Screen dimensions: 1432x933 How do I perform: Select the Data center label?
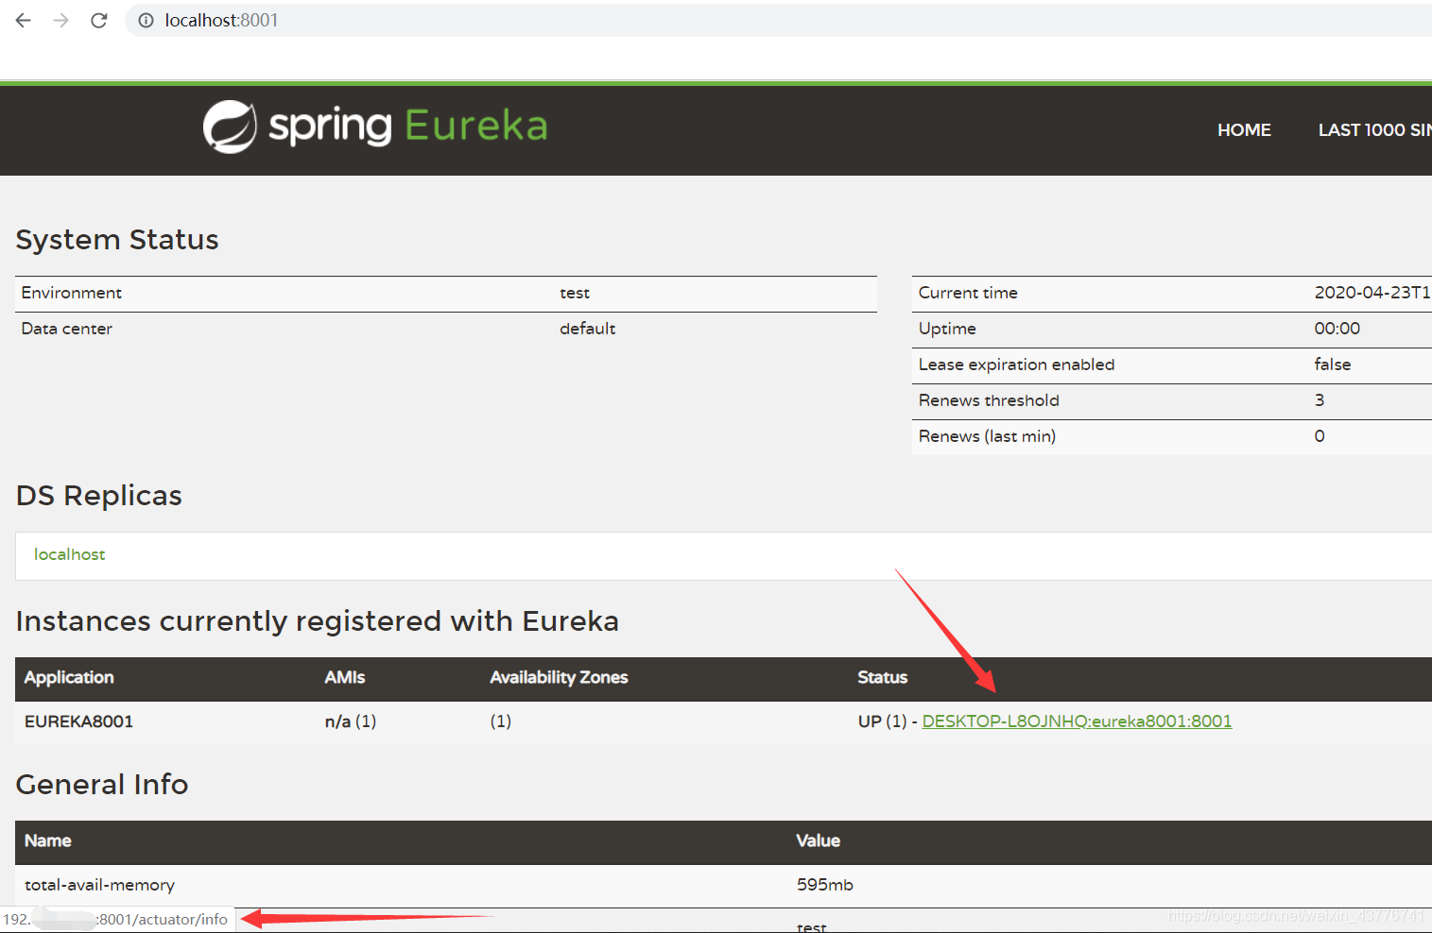click(67, 329)
